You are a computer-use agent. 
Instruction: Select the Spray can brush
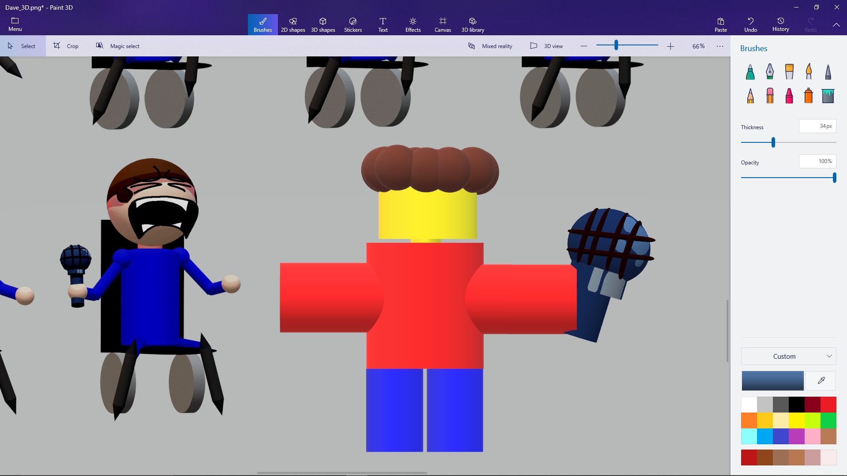[809, 96]
